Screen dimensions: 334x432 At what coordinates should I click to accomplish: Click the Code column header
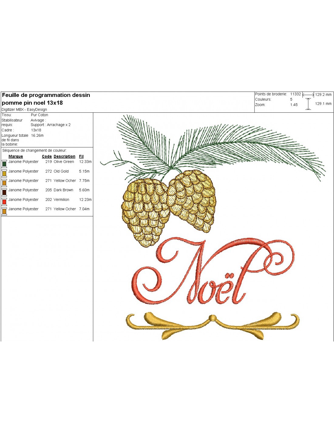click(x=47, y=156)
